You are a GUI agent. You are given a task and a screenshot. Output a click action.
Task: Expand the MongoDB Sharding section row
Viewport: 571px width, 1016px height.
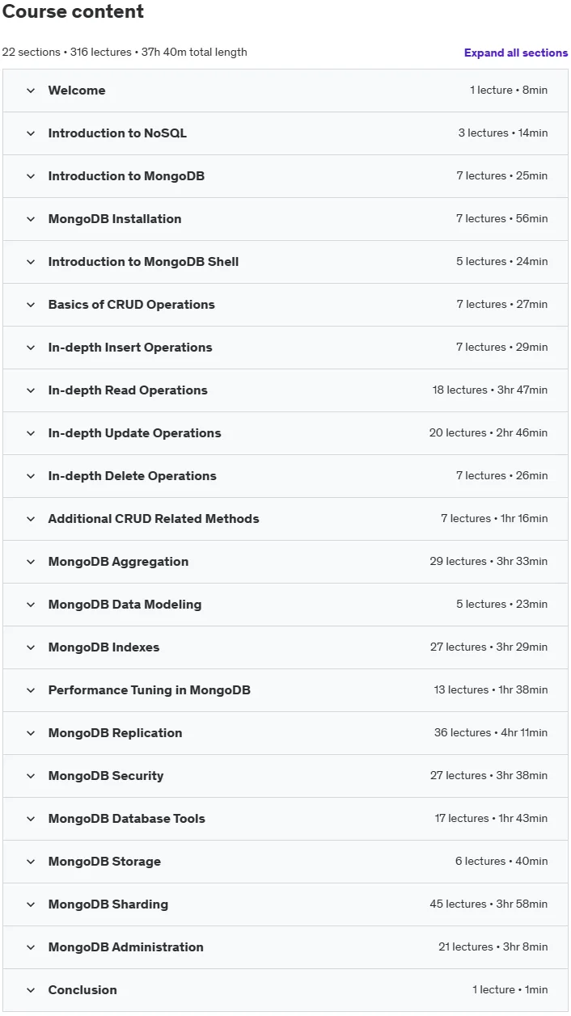coord(285,904)
